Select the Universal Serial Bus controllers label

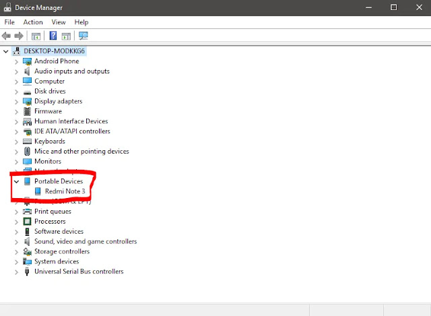[x=79, y=272]
